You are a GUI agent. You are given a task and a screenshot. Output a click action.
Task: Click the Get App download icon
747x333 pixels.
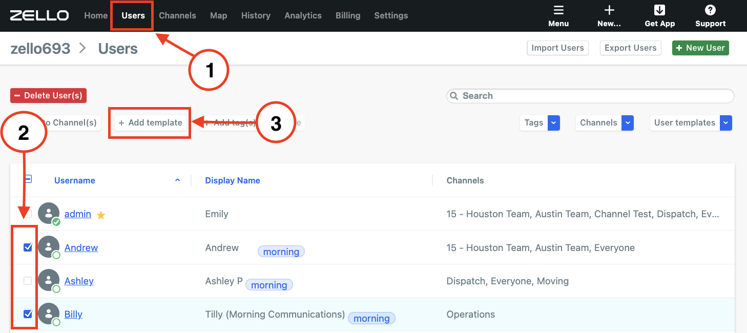click(x=660, y=10)
